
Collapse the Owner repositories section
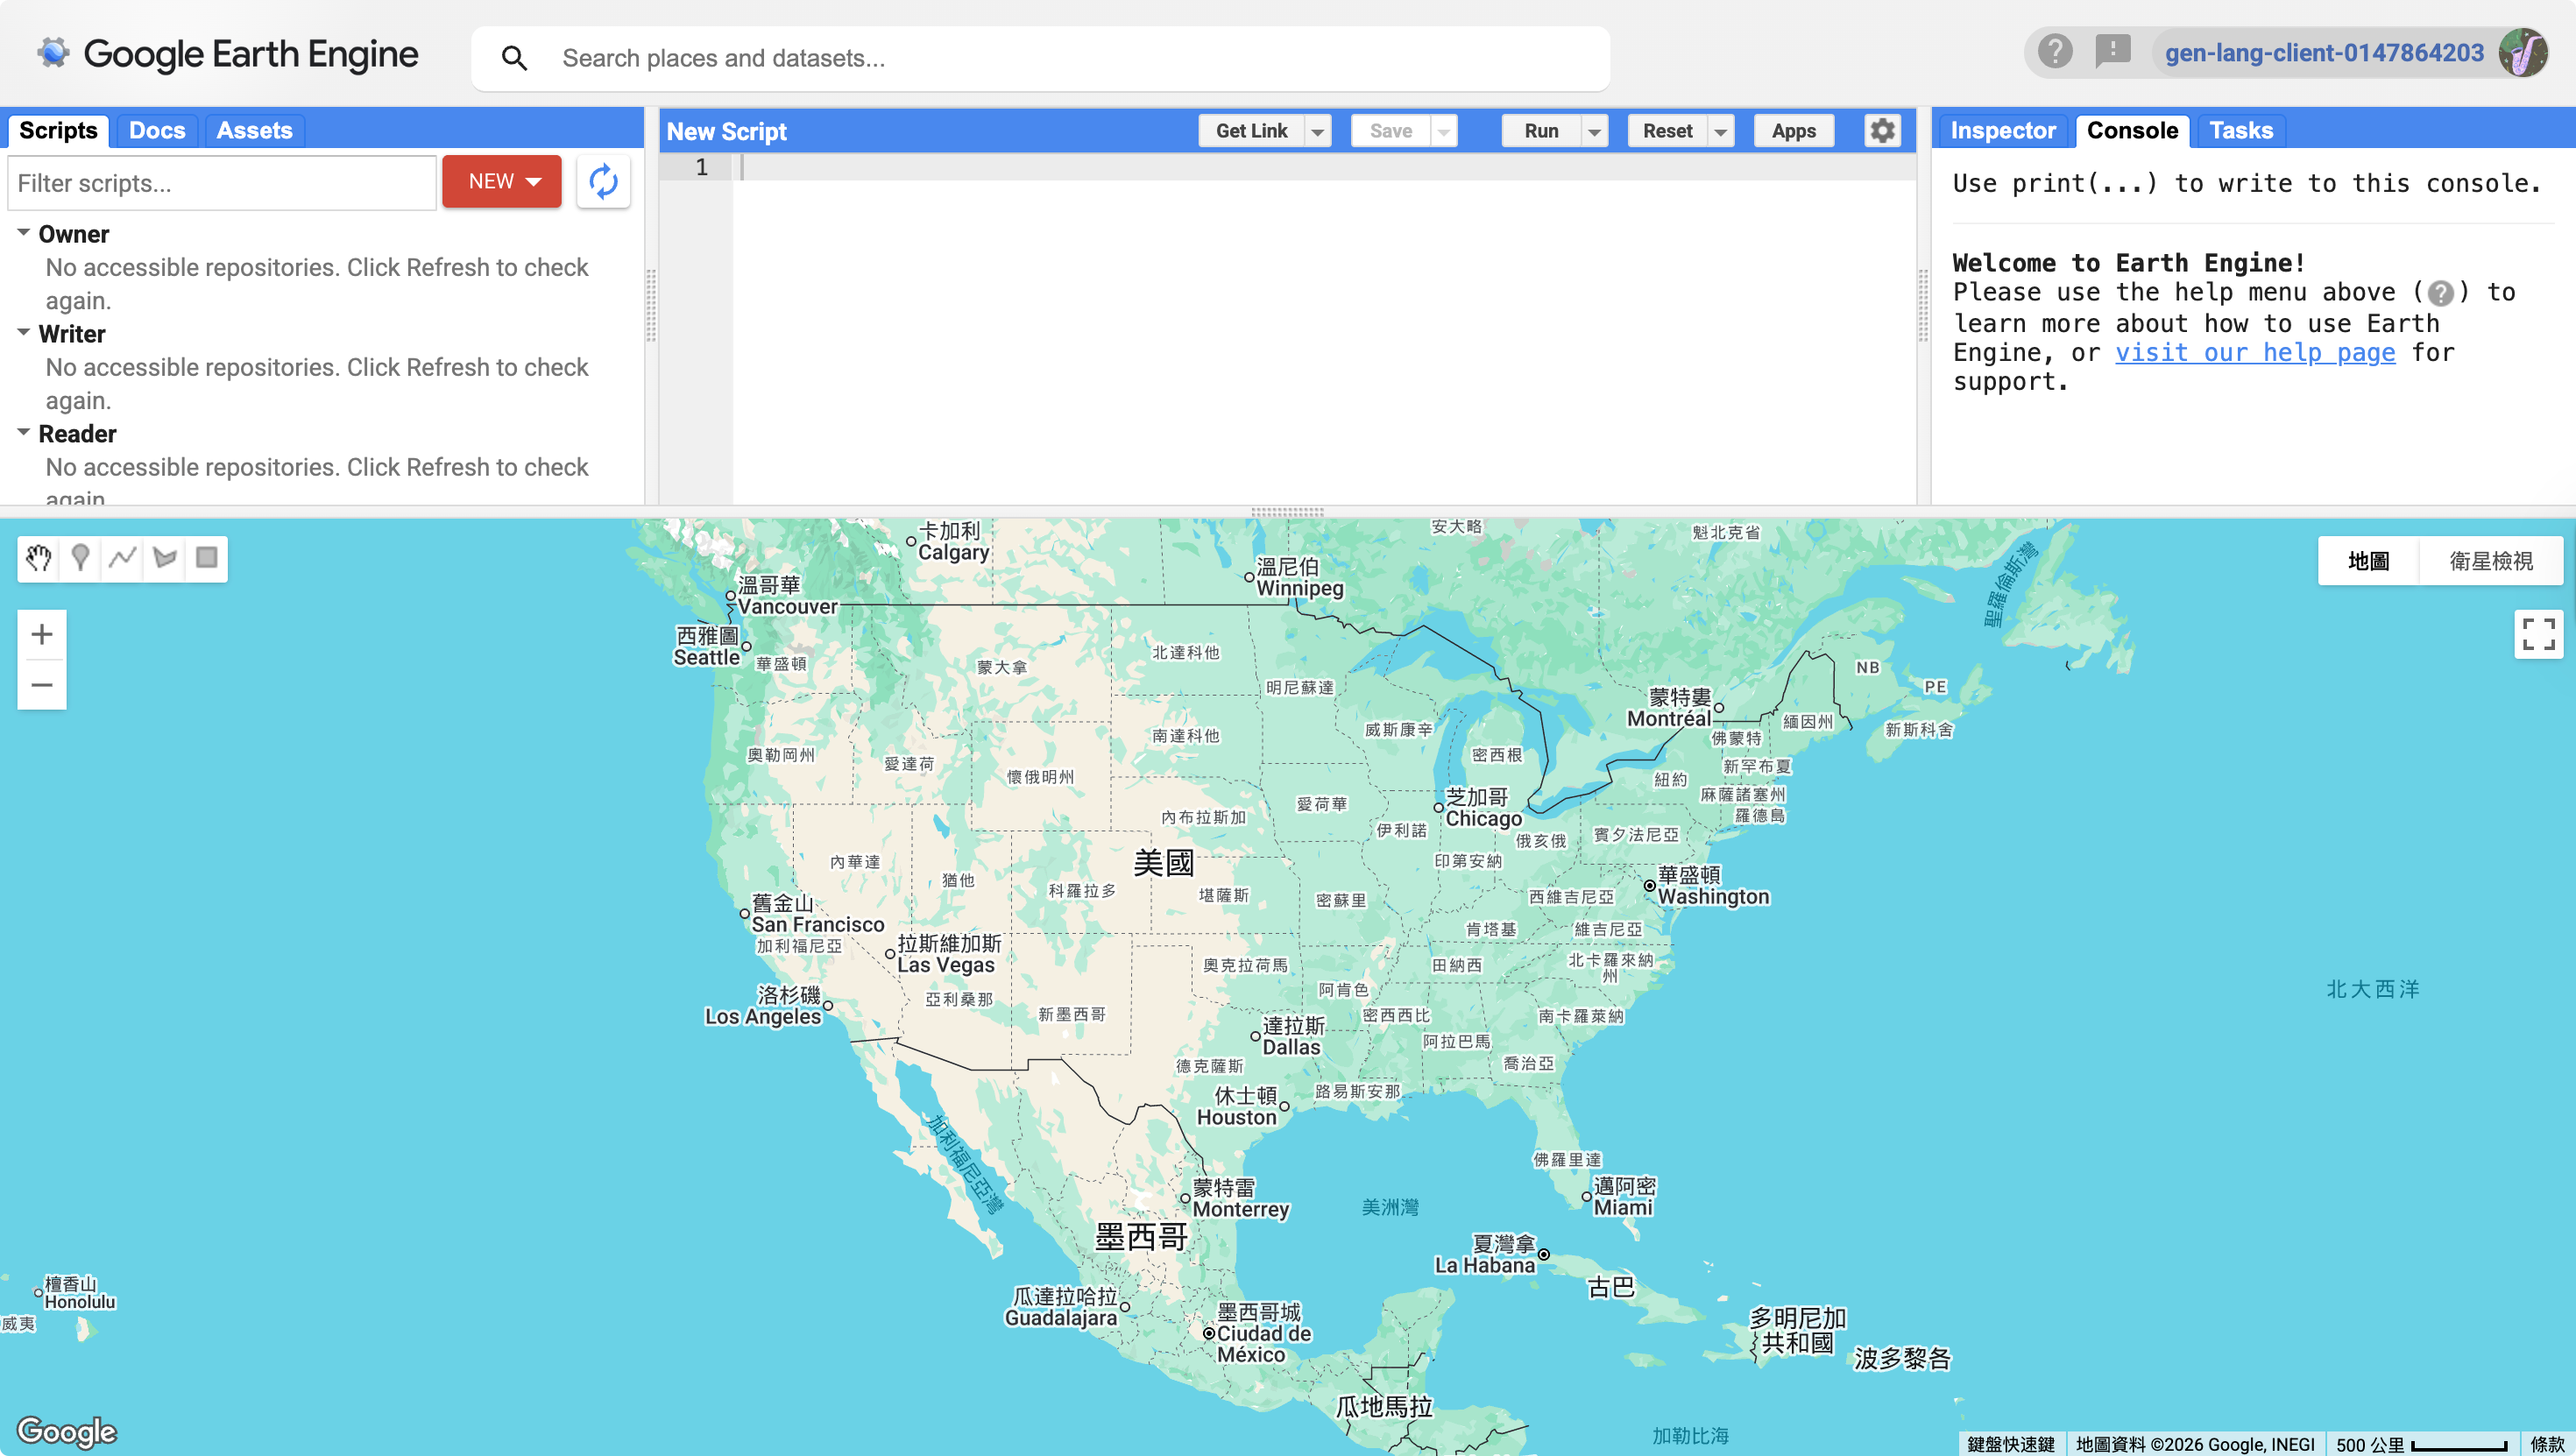23,232
